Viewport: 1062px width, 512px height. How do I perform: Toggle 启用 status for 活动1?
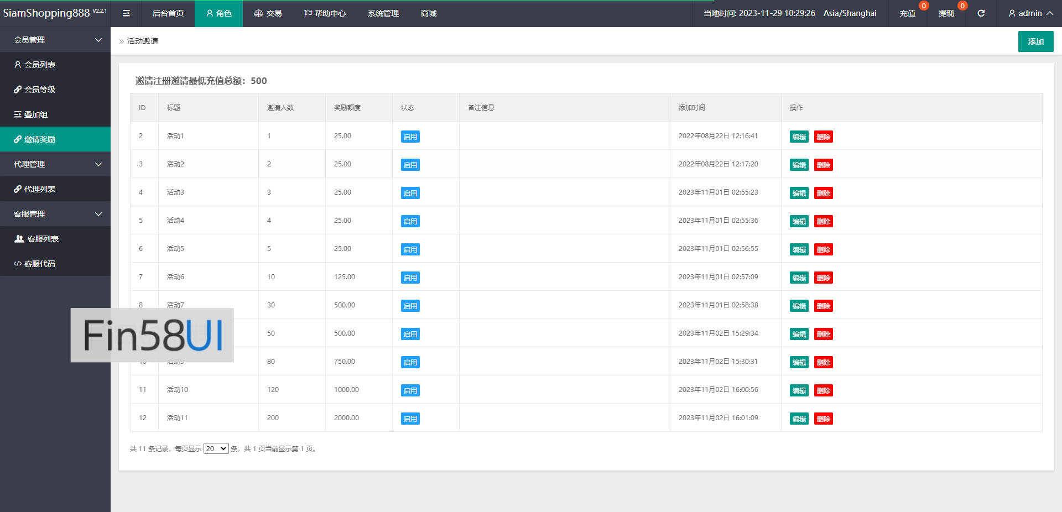[x=410, y=137]
